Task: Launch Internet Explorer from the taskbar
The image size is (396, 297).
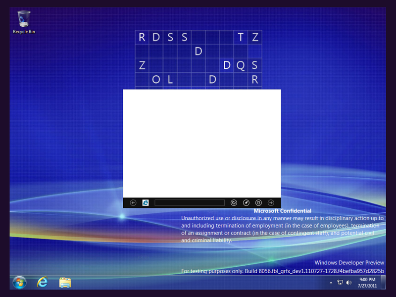Action: click(x=42, y=282)
